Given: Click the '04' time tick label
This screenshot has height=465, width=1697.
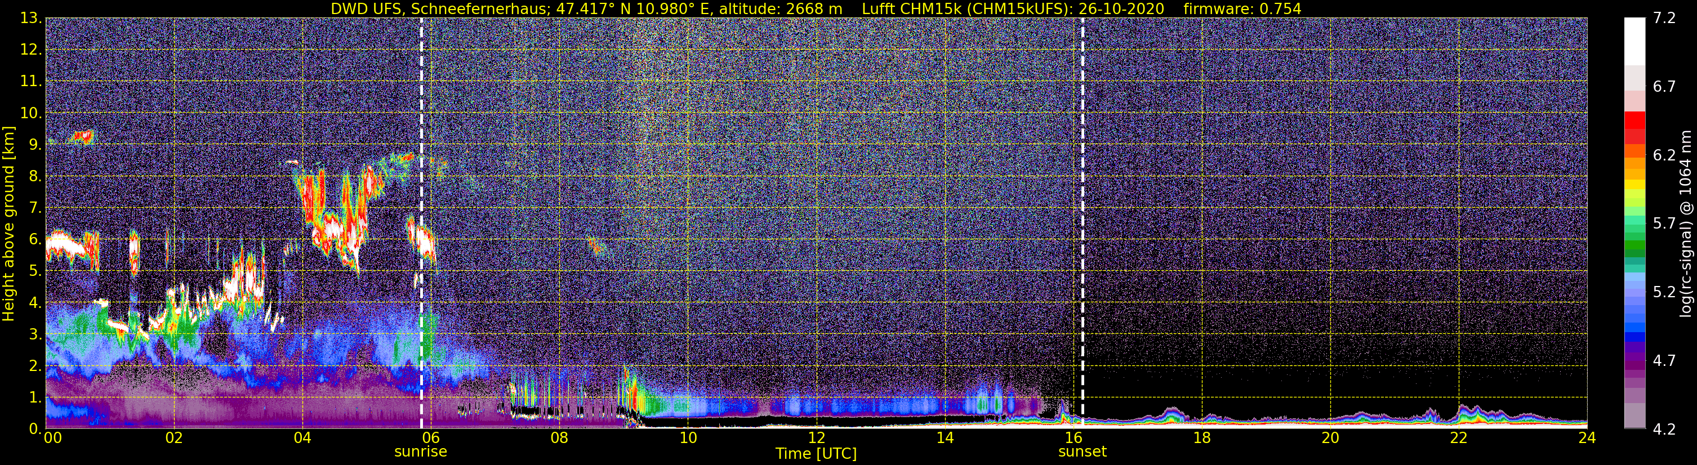Looking at the screenshot, I should pyautogui.click(x=302, y=438).
